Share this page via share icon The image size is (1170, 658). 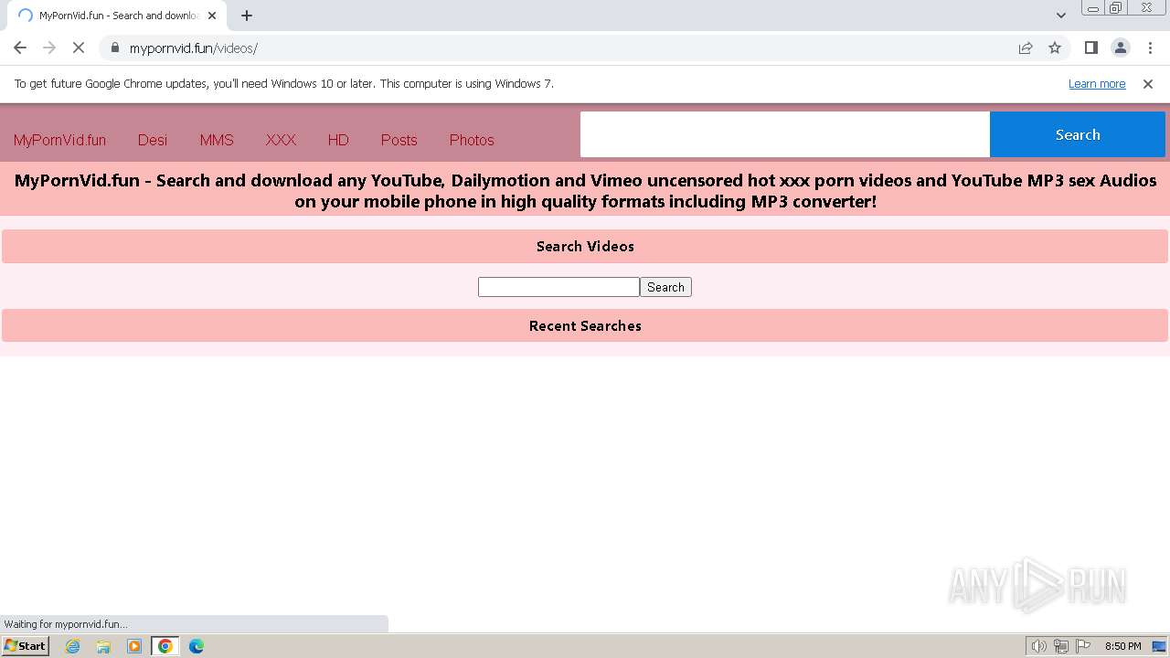point(1026,48)
